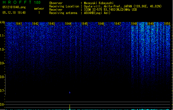Click the 1849 time marker
This screenshot has width=173, height=110.
tap(150, 24)
